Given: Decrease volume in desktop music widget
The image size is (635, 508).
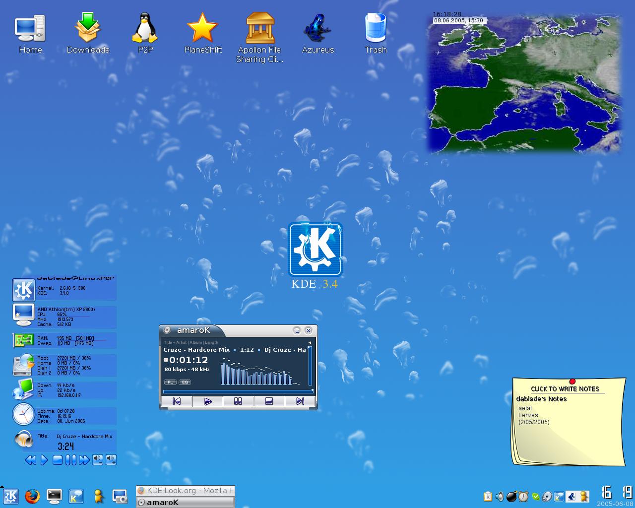Looking at the screenshot, I should click(x=98, y=460).
